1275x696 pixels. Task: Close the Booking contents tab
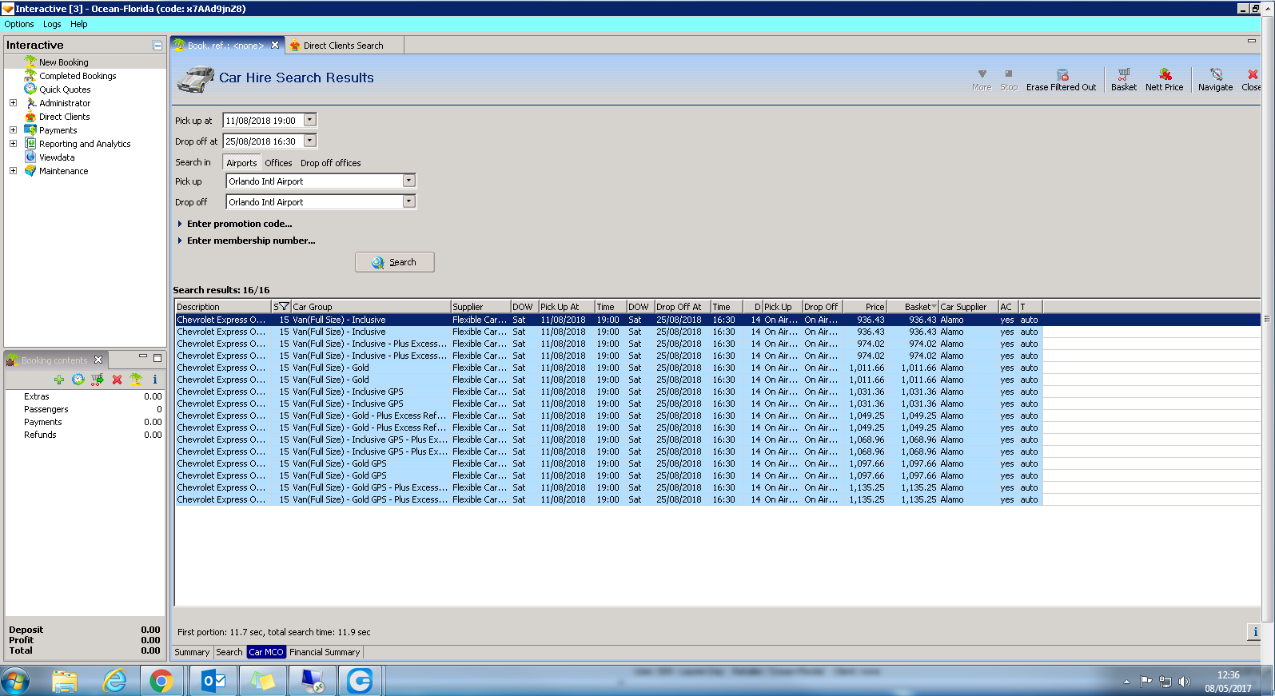[x=98, y=360]
